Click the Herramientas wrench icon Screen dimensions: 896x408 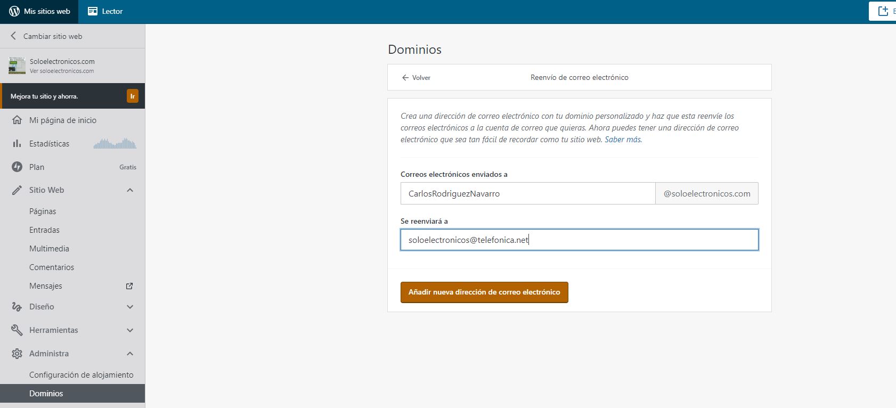17,330
